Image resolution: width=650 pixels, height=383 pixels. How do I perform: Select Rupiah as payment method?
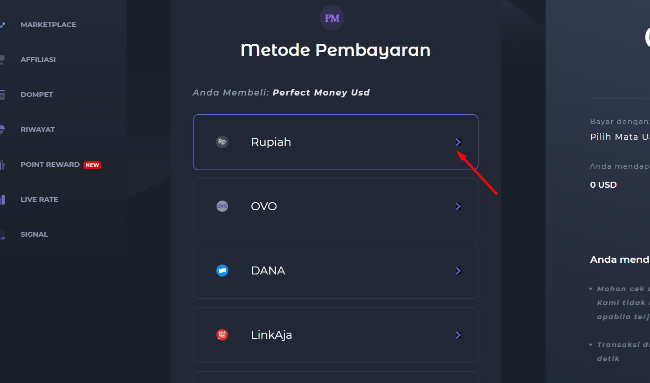point(336,142)
